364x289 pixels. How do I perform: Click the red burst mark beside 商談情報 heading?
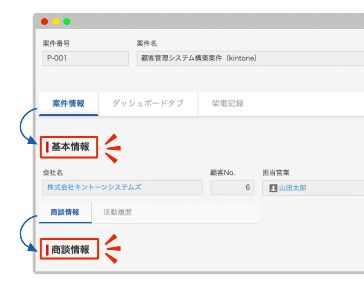coord(112,249)
